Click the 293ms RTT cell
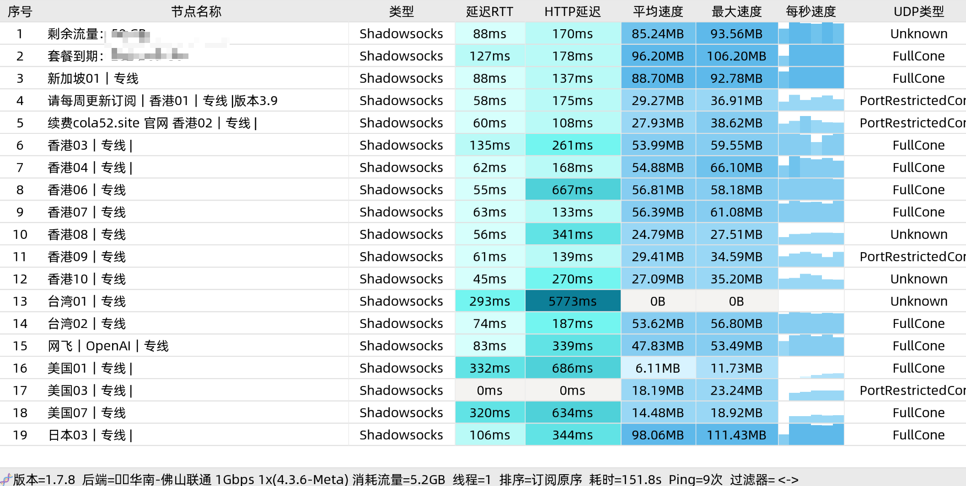Viewport: 966px width, 486px height. click(x=490, y=301)
